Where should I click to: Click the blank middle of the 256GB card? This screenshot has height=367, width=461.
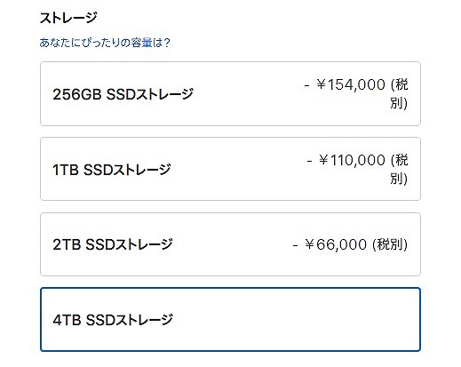[249, 93]
